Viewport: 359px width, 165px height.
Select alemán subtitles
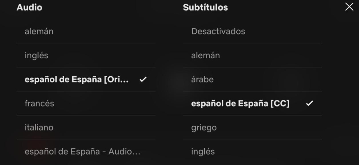pyautogui.click(x=252, y=55)
